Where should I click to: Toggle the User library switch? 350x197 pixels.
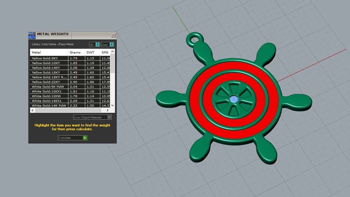click(108, 45)
